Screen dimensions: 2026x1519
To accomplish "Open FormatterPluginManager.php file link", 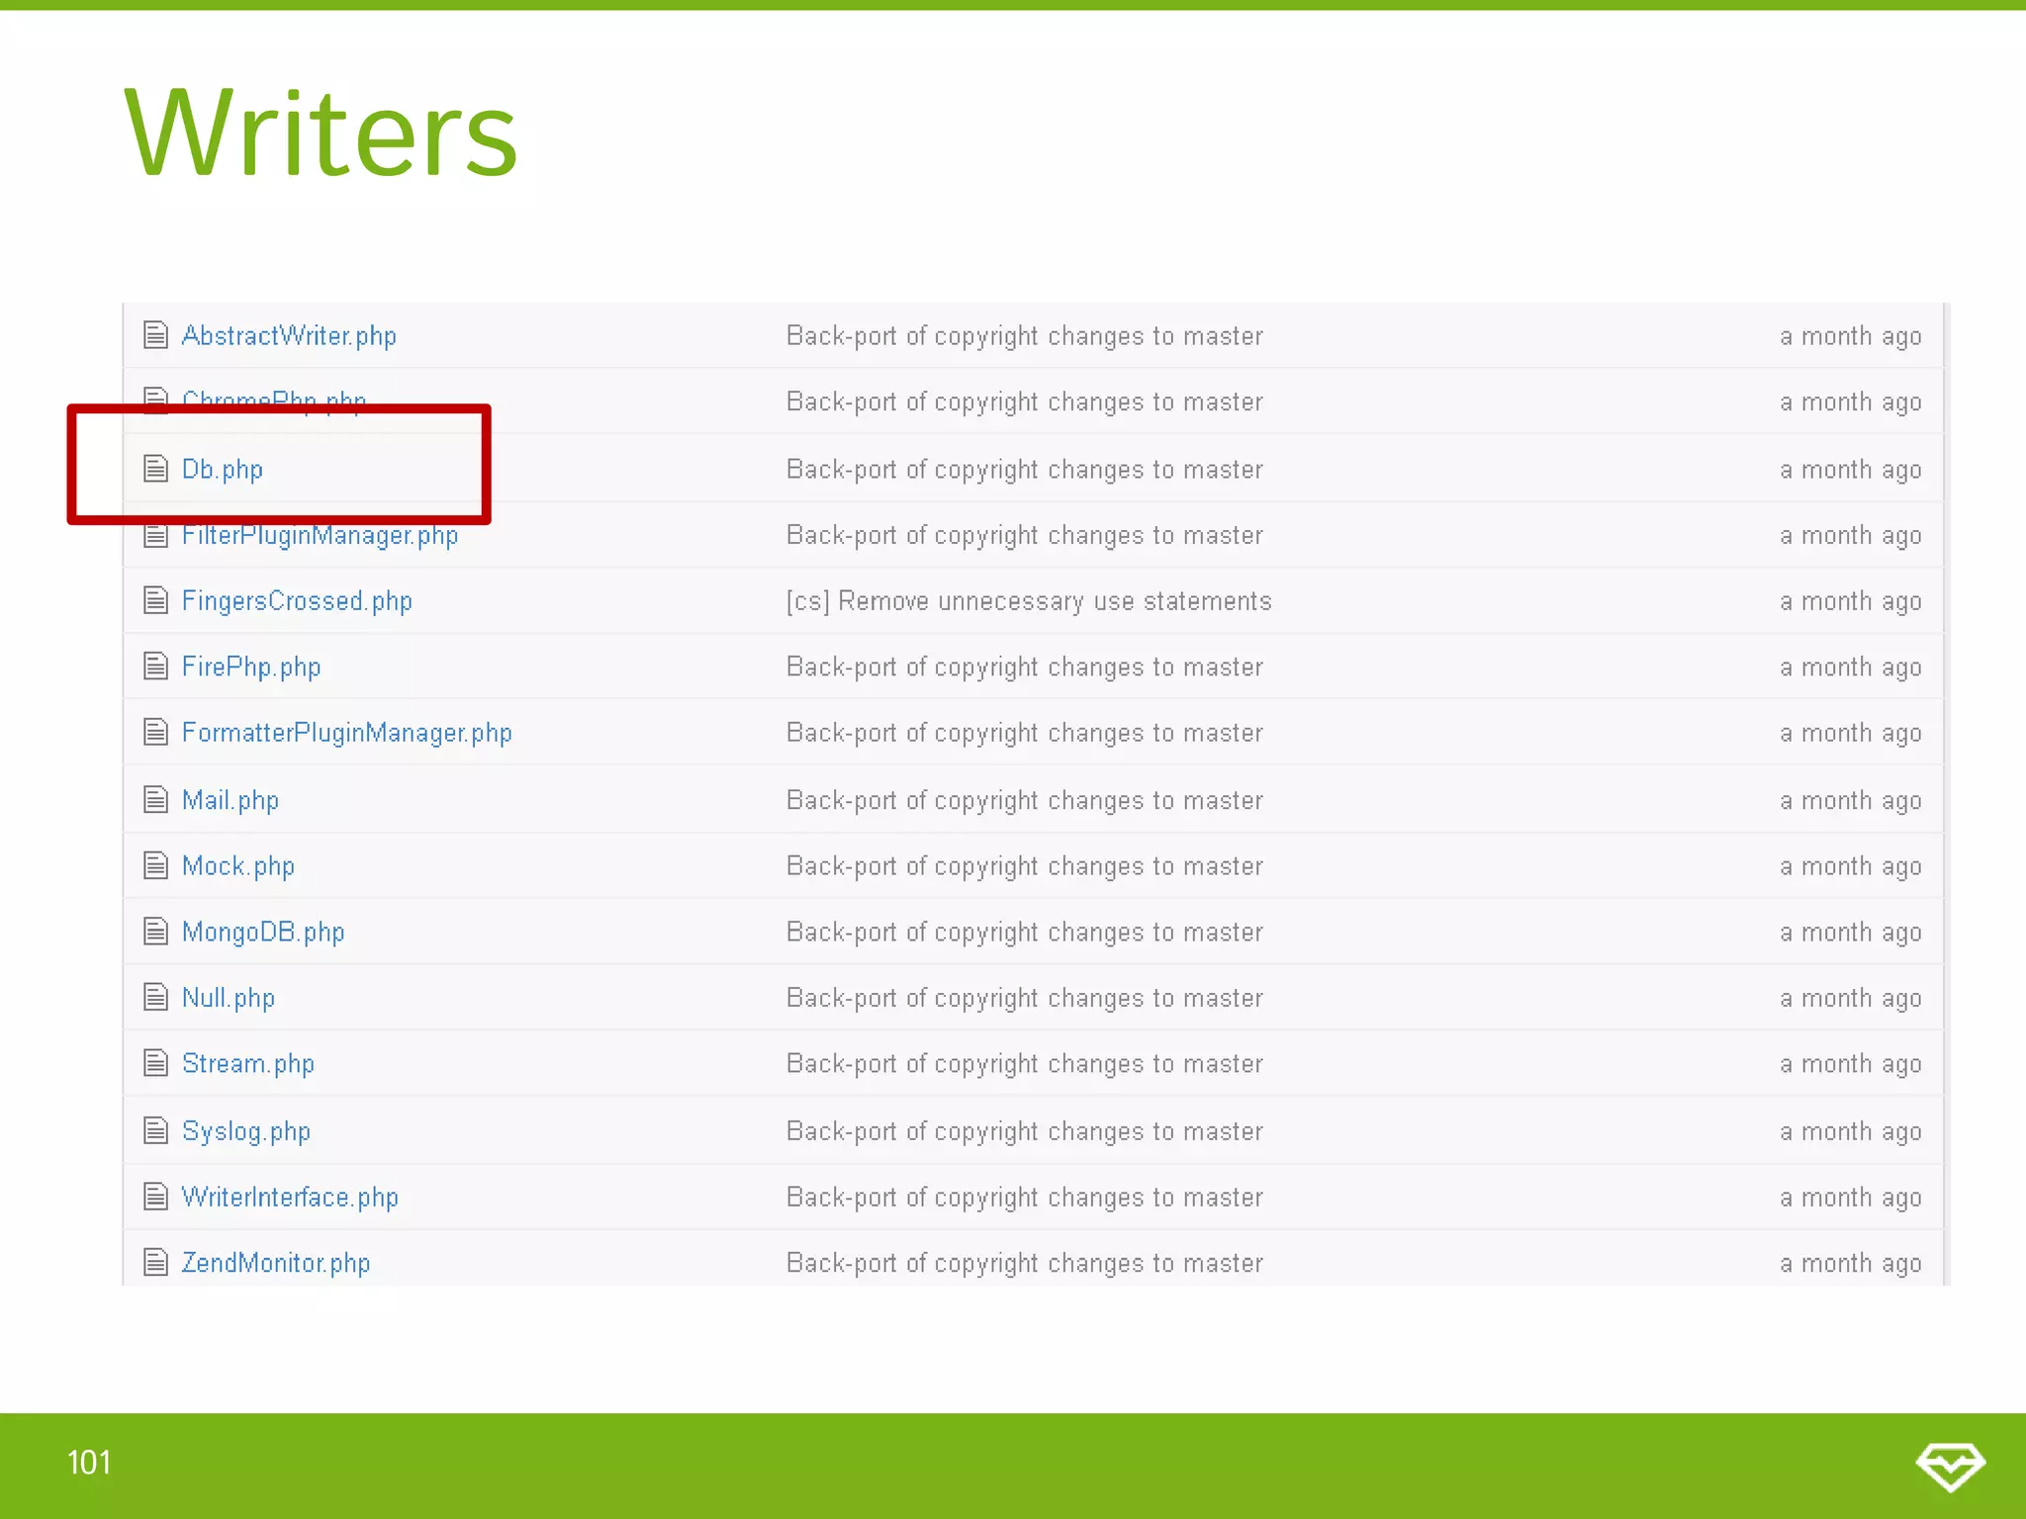I will click(346, 733).
